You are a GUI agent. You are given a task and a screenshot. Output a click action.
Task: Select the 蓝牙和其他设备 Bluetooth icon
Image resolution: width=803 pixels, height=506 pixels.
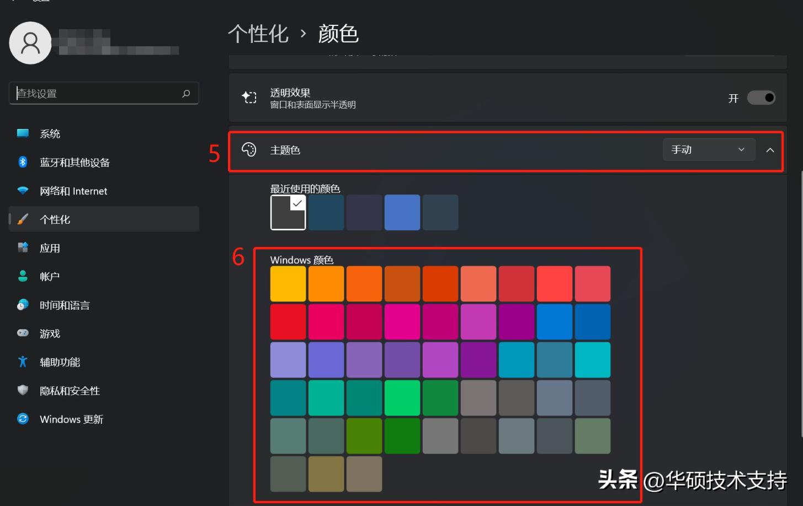pyautogui.click(x=23, y=162)
